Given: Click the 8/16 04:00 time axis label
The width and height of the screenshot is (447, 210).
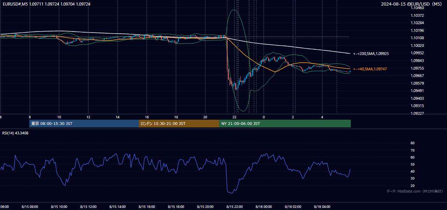Looking at the screenshot, I should pyautogui.click(x=322, y=207).
